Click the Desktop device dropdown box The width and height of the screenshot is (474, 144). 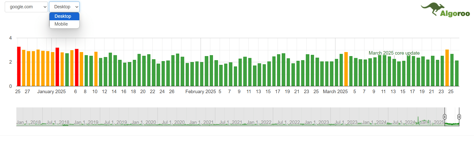[64, 7]
